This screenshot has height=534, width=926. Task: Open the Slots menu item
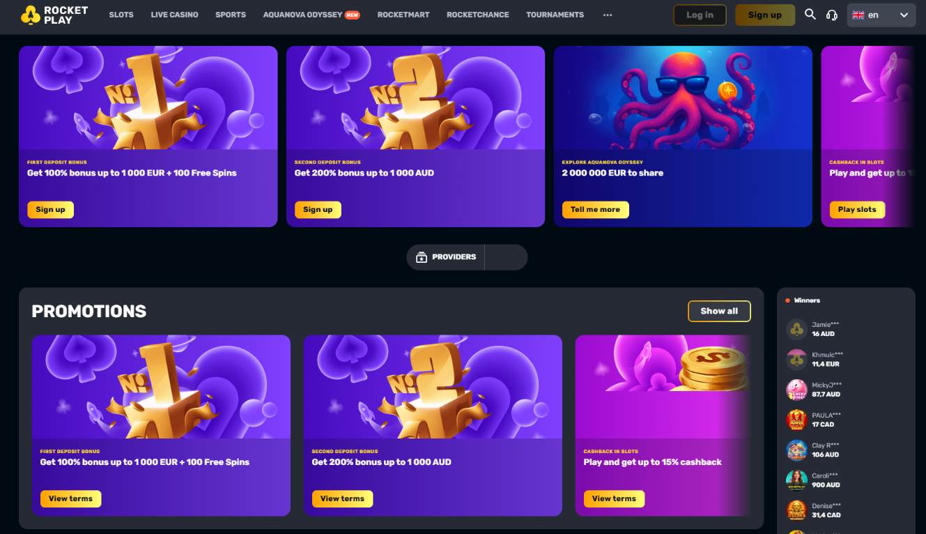121,15
